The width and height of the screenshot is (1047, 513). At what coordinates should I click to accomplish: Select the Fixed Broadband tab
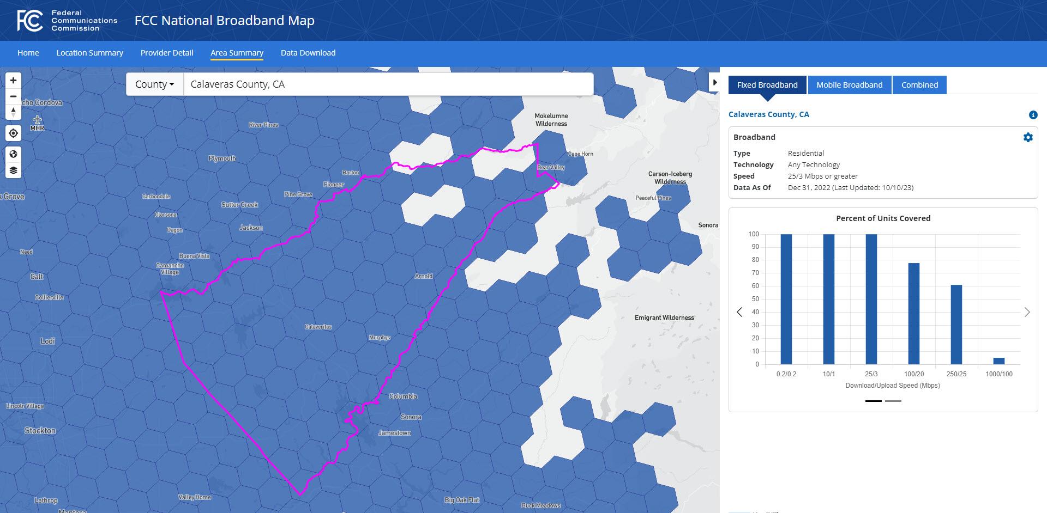[x=767, y=85]
